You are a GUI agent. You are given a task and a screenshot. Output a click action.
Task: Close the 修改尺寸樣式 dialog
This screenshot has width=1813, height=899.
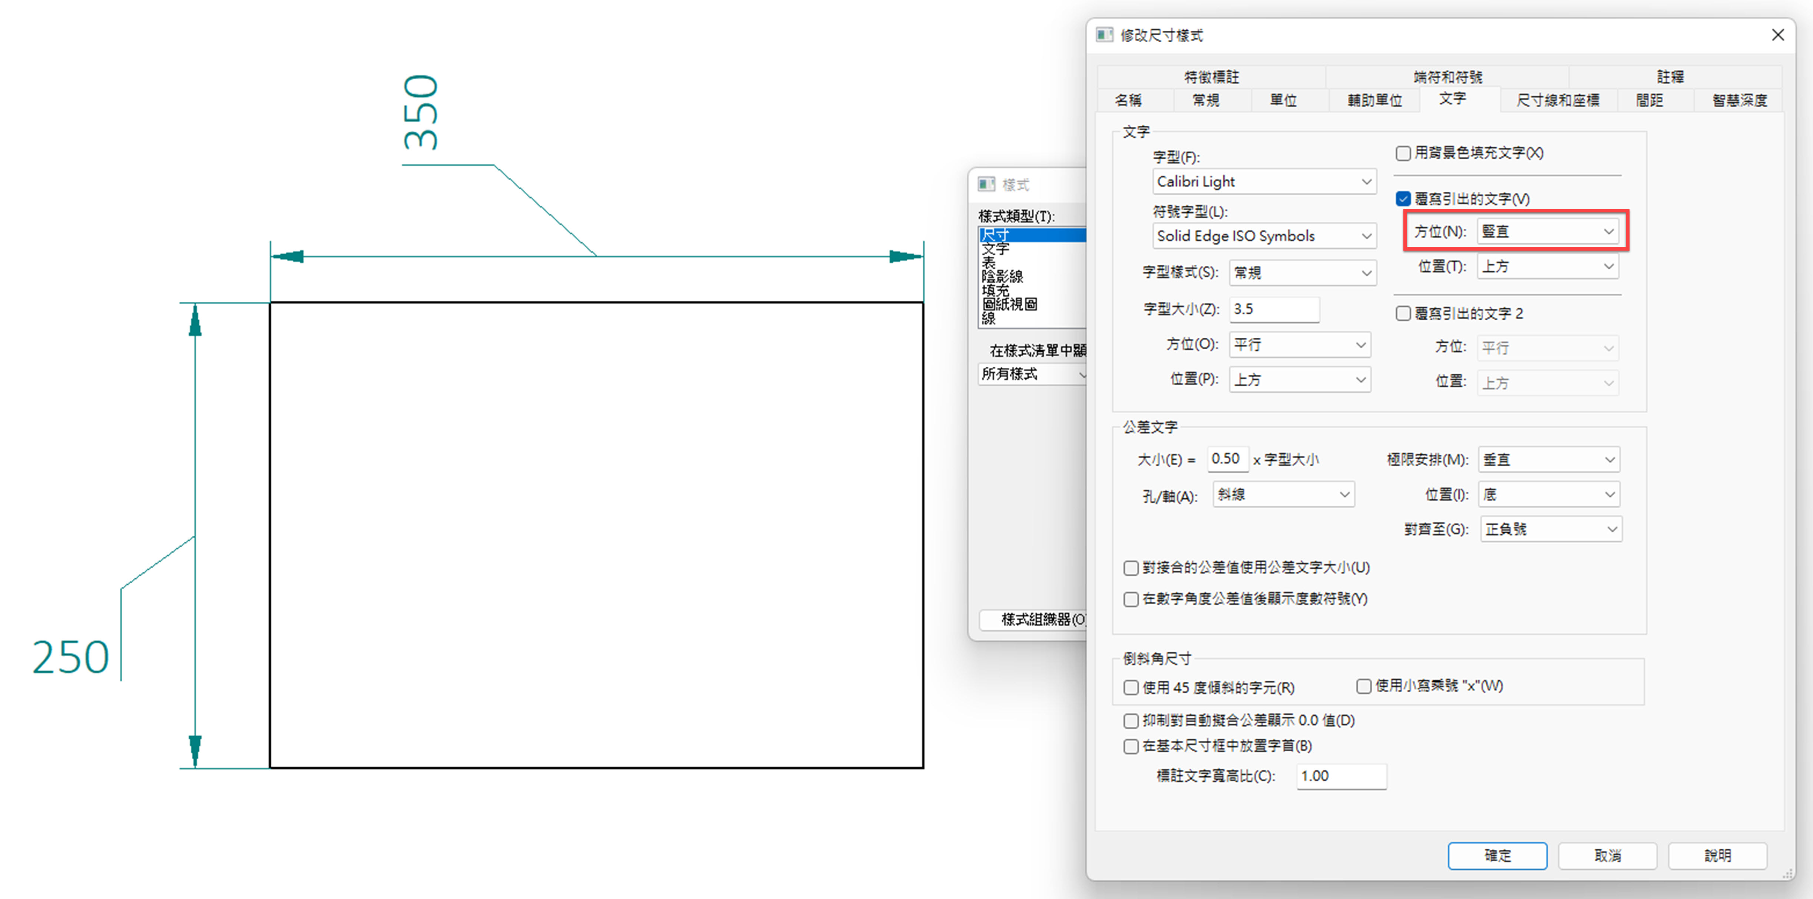click(1777, 35)
